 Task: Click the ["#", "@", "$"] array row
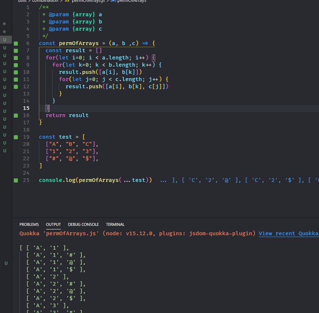tap(72, 158)
